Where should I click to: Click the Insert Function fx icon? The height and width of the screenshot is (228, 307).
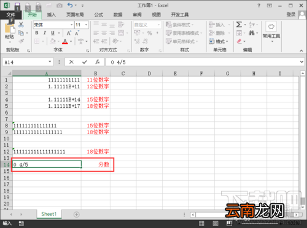pos(98,62)
